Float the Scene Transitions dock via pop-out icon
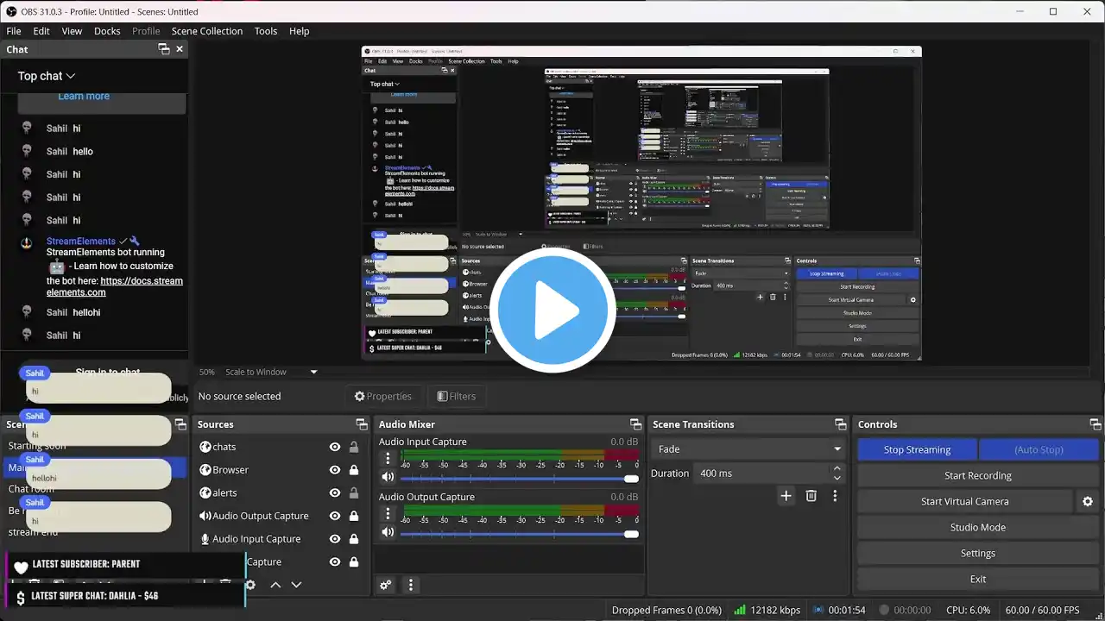The height and width of the screenshot is (621, 1105). pos(840,424)
